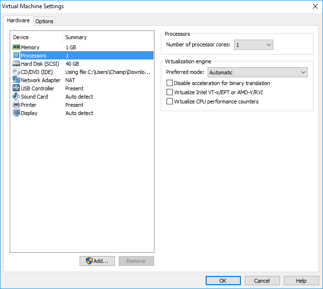This screenshot has width=323, height=289.
Task: Select the Processors row label
Action: pos(33,56)
